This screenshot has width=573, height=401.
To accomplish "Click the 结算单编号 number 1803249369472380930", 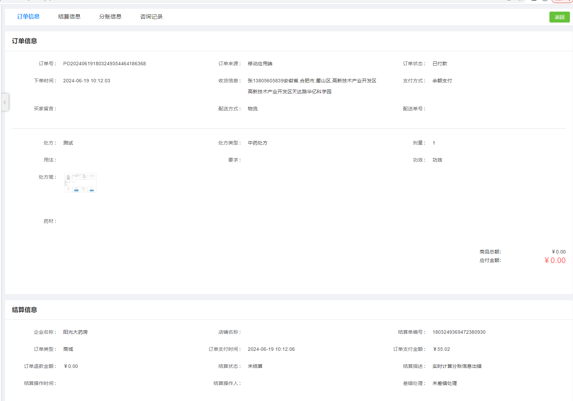I will coord(459,332).
